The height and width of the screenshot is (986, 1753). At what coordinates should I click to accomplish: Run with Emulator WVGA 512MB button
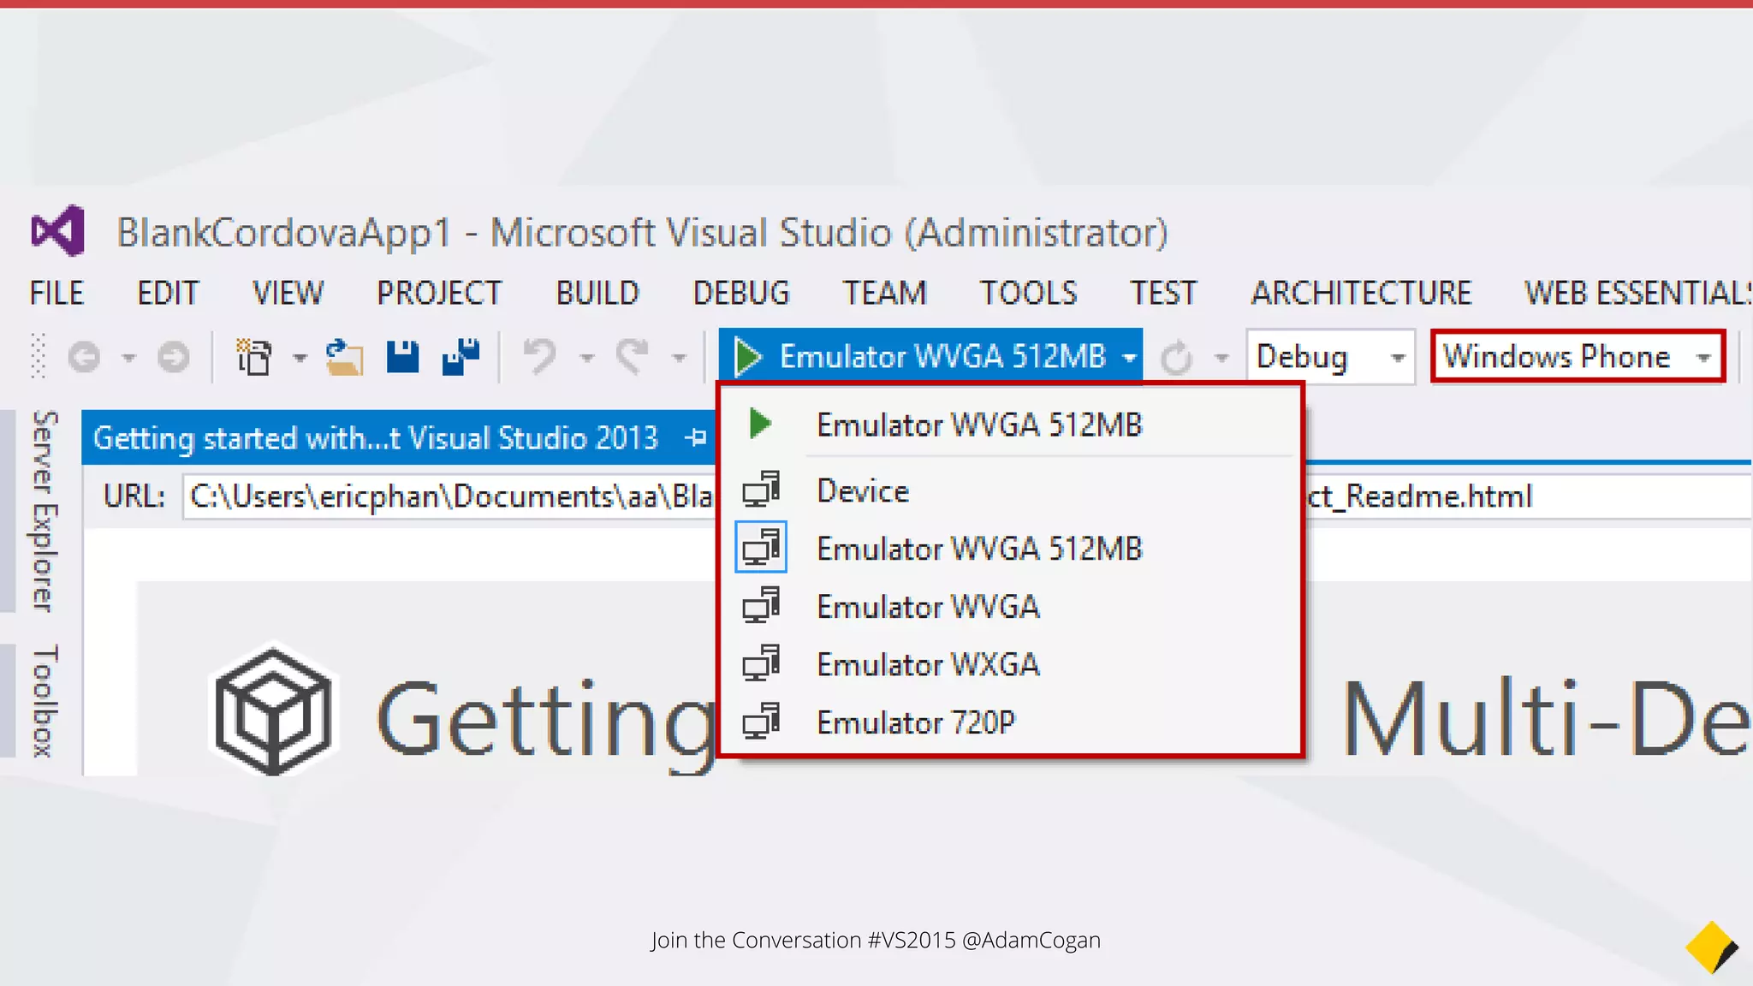(x=930, y=356)
